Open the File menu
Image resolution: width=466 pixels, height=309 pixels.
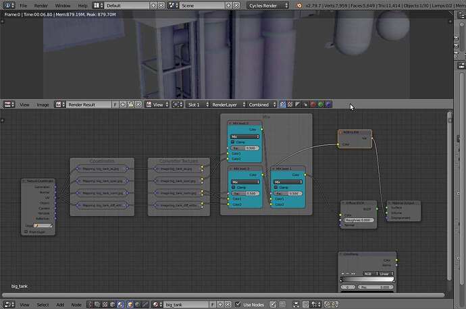pos(23,5)
